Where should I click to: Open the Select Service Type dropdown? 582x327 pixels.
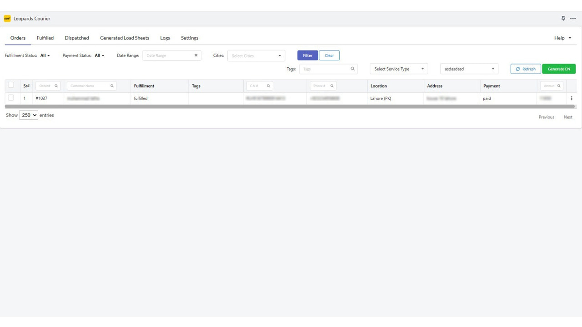tap(398, 69)
